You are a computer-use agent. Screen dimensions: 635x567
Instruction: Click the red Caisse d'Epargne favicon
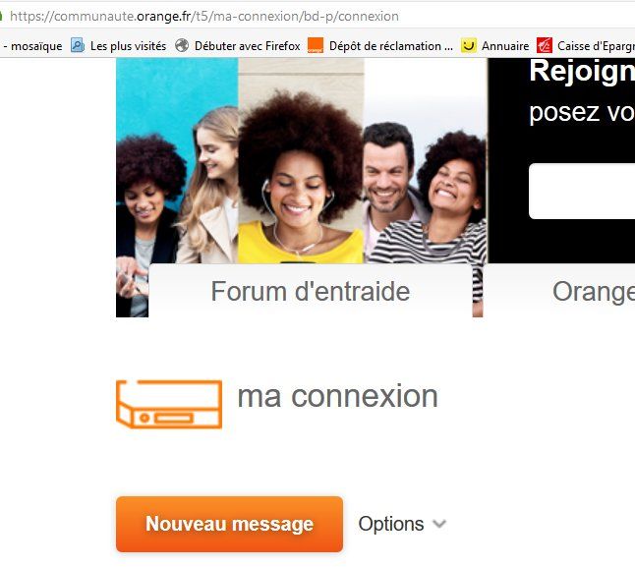point(545,45)
